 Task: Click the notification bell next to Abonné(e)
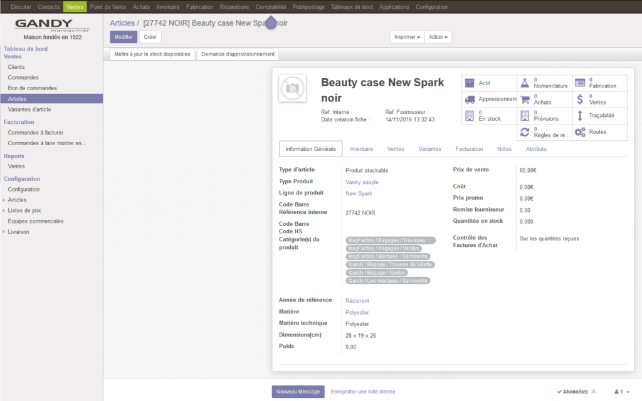[x=593, y=392]
